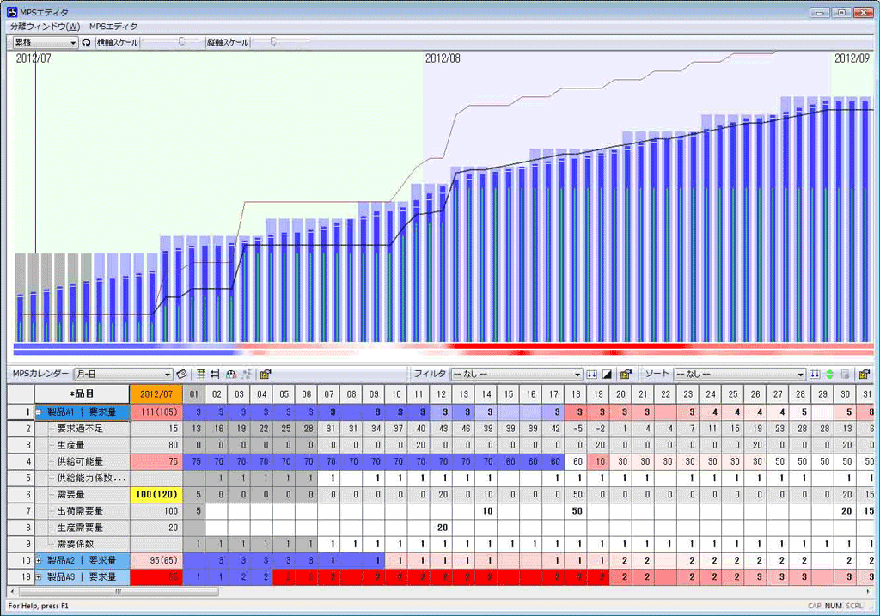Click the 111(105) cell in the 製品A1 row
Image resolution: width=880 pixels, height=616 pixels.
156,412
